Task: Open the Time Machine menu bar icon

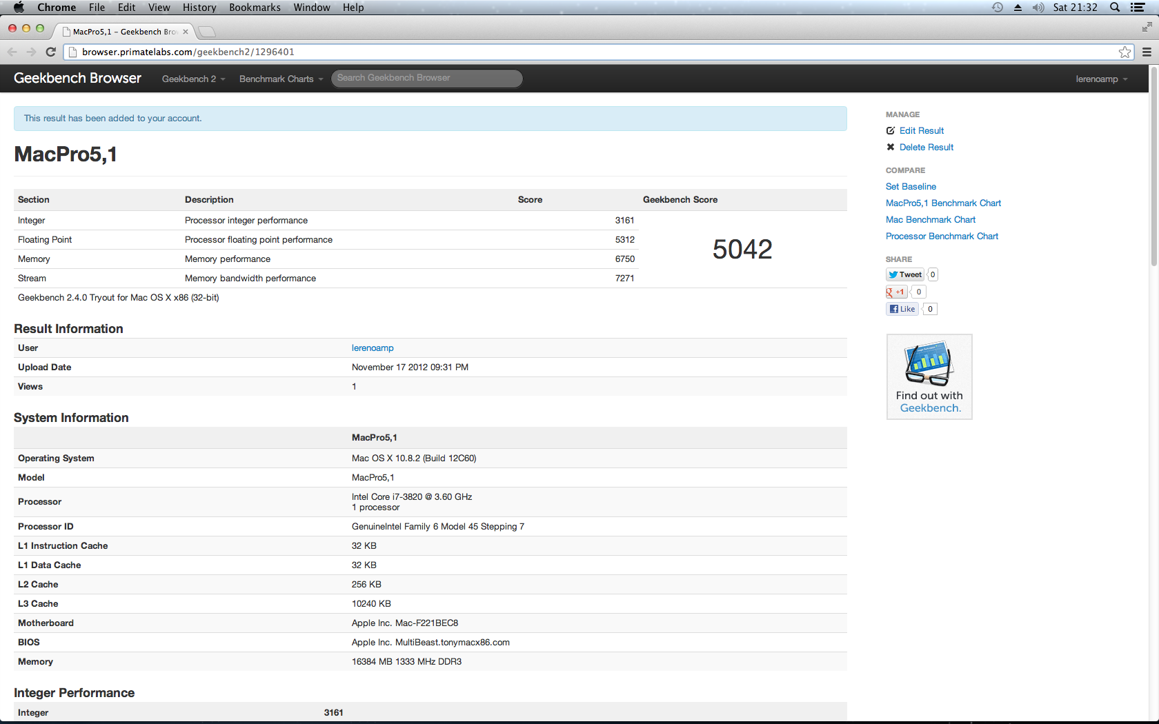Action: 998,7
